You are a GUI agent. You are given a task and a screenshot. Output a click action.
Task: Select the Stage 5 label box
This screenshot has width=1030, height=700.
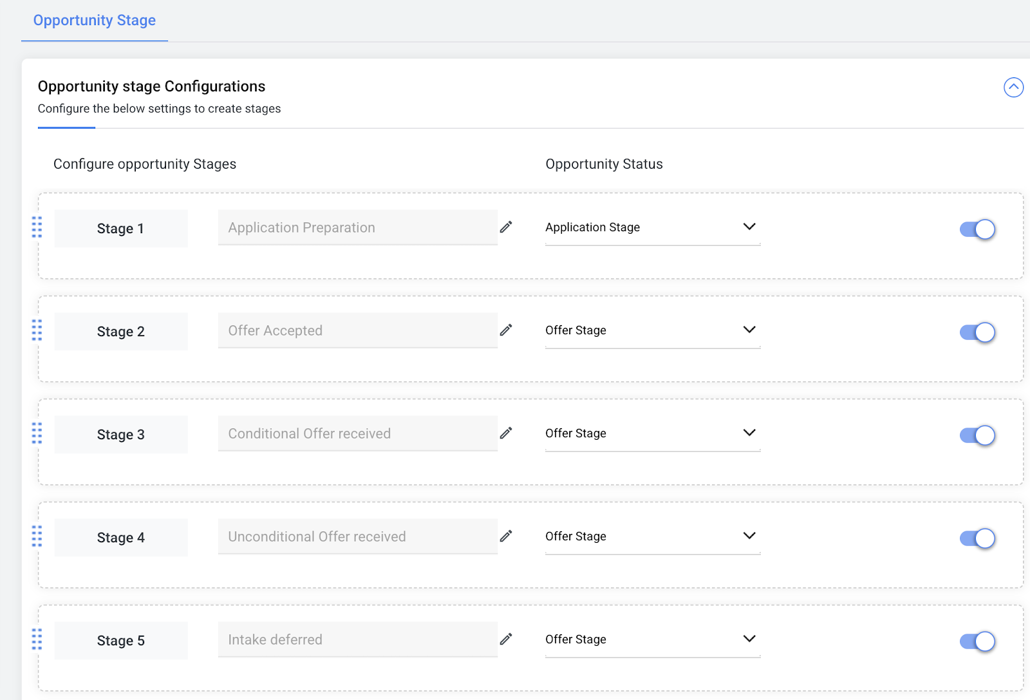[x=121, y=641]
